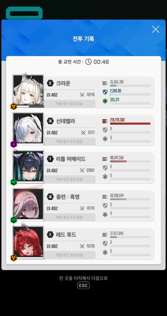This screenshot has height=316, width=167.
Task: Click Little Mermaid's green wind element badge
Action: 14,182
